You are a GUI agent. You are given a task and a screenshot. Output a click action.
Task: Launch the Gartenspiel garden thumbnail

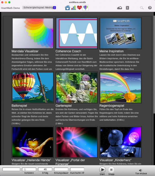click(x=77, y=88)
